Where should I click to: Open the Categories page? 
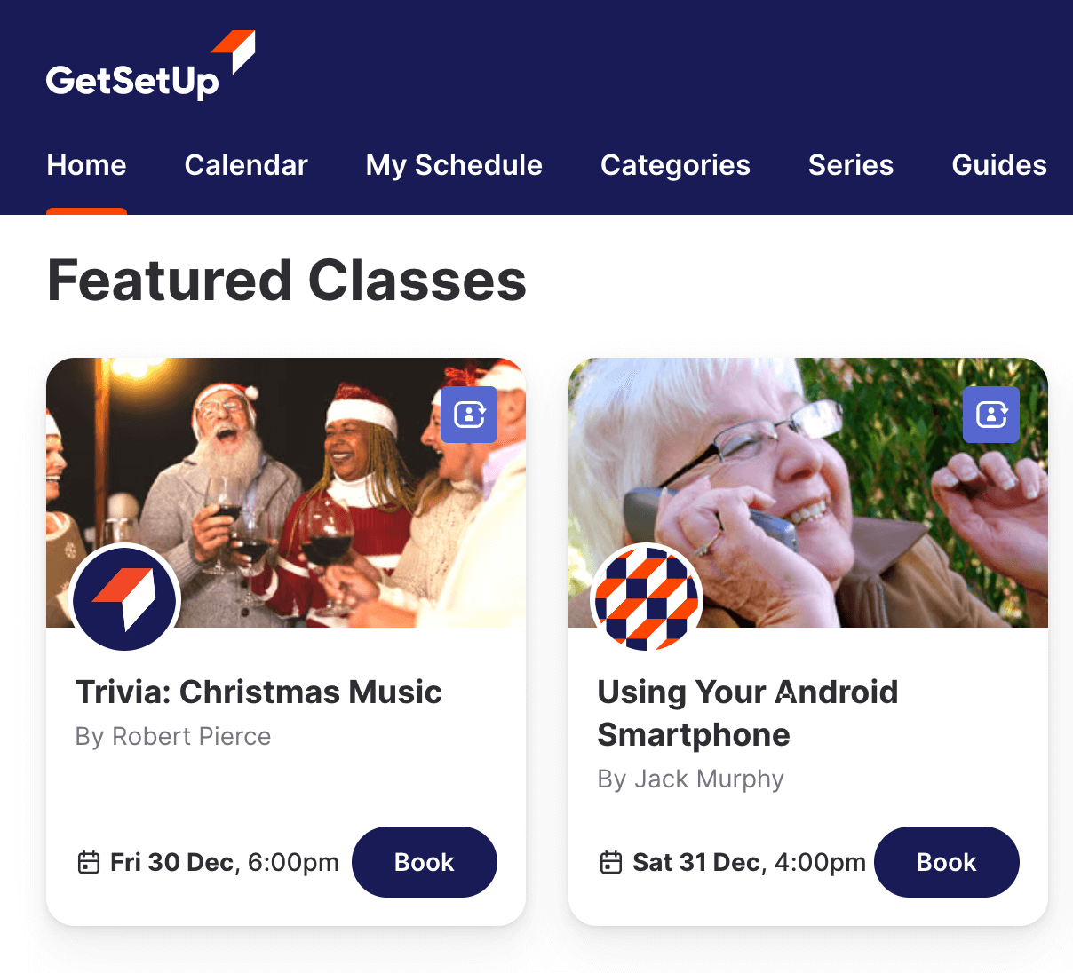675,165
